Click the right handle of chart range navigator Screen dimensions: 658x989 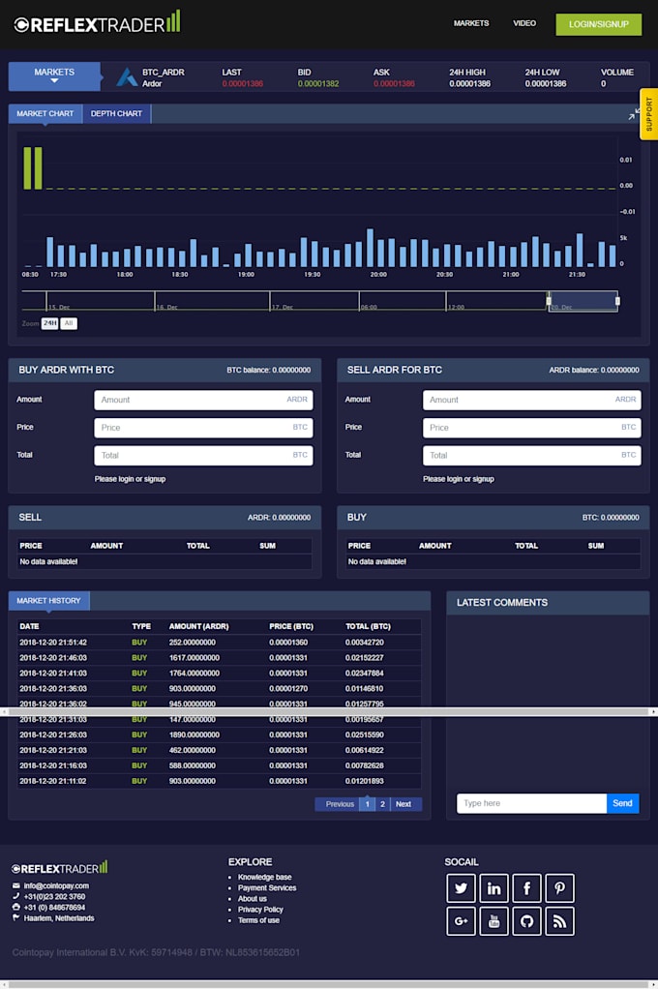point(617,301)
